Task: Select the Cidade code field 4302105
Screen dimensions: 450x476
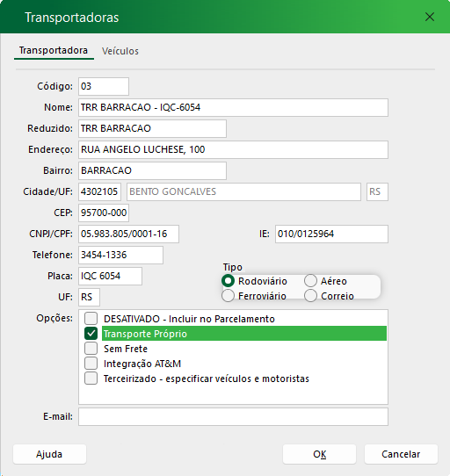Action: click(99, 191)
